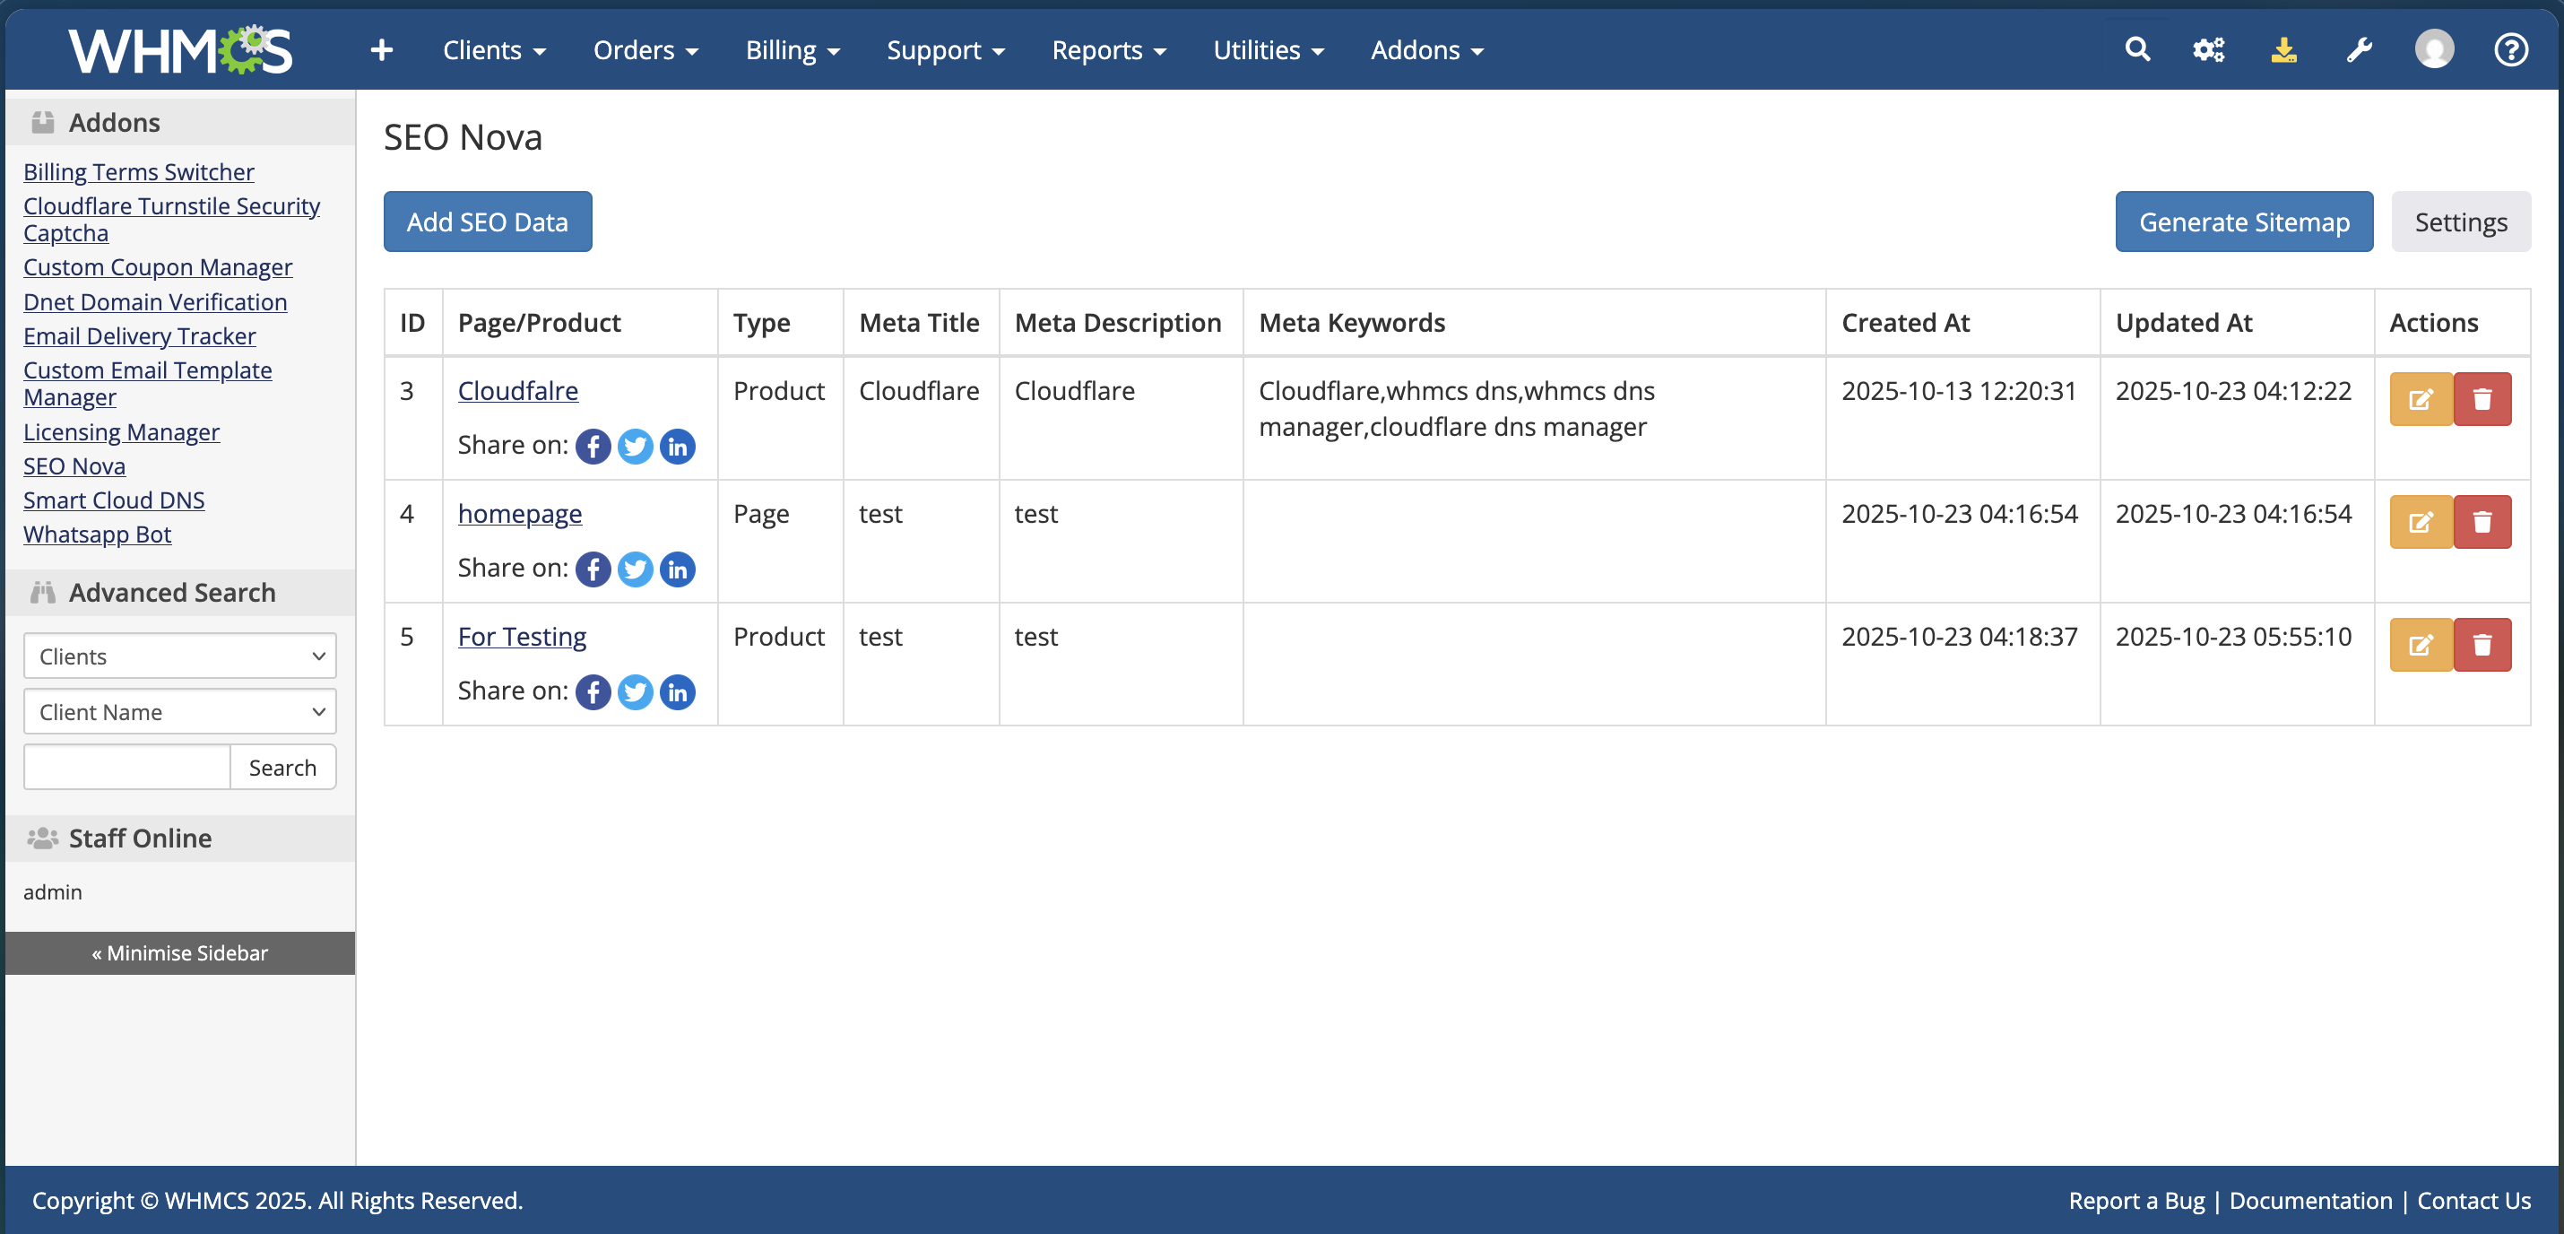This screenshot has width=2564, height=1234.
Task: Click the plus quick-add icon
Action: click(381, 50)
